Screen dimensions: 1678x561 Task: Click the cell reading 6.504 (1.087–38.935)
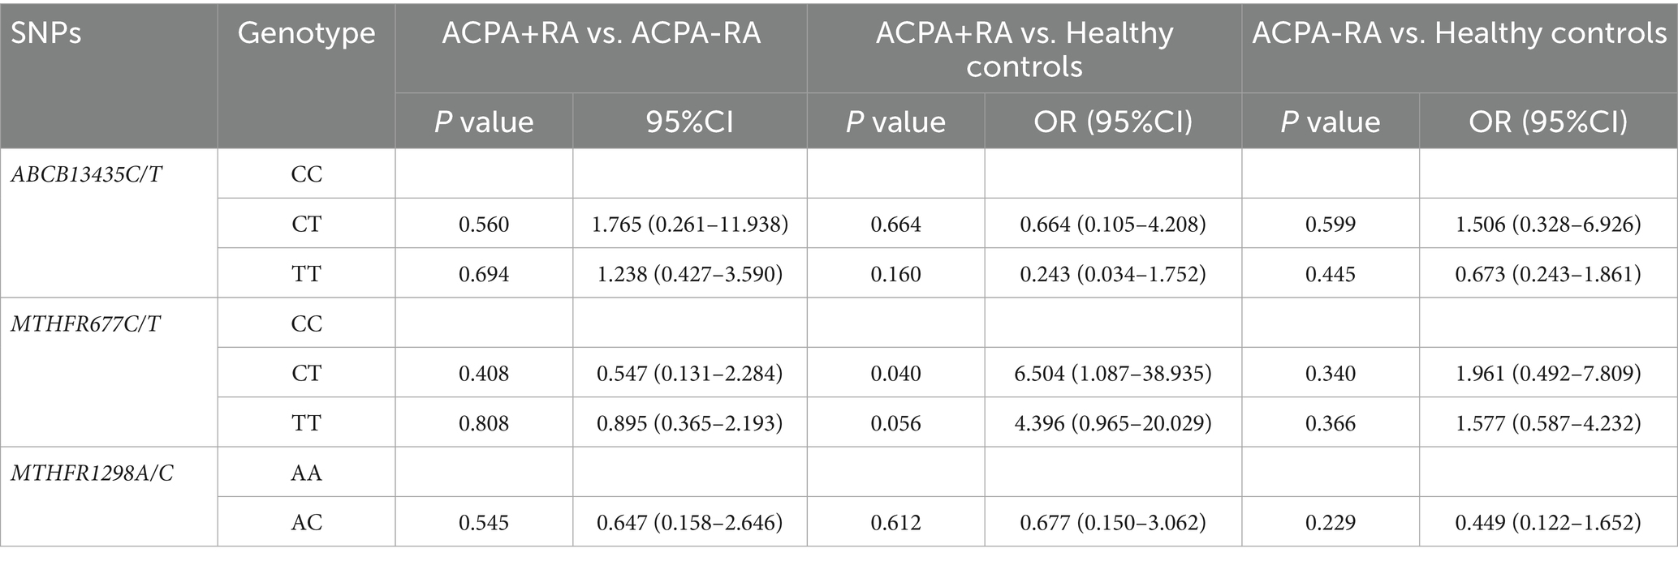1113,374
